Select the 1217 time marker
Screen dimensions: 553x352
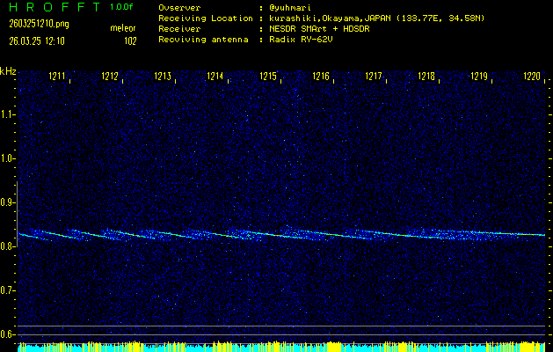pos(374,77)
